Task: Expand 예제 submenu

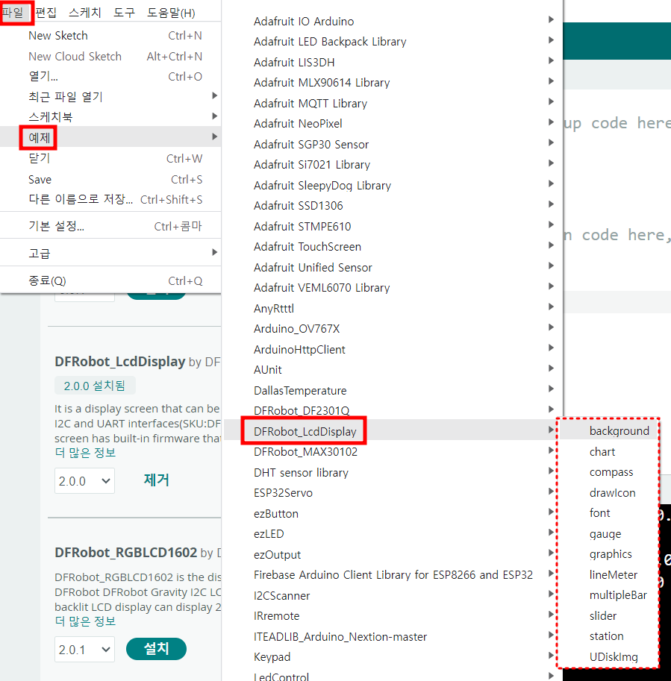Action: pos(110,136)
